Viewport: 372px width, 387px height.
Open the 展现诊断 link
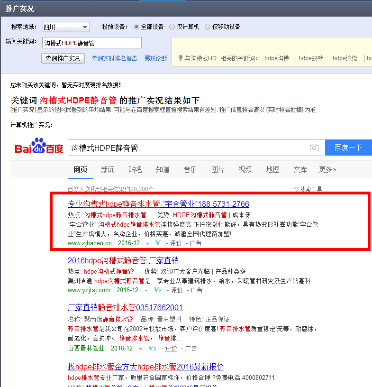(x=155, y=58)
